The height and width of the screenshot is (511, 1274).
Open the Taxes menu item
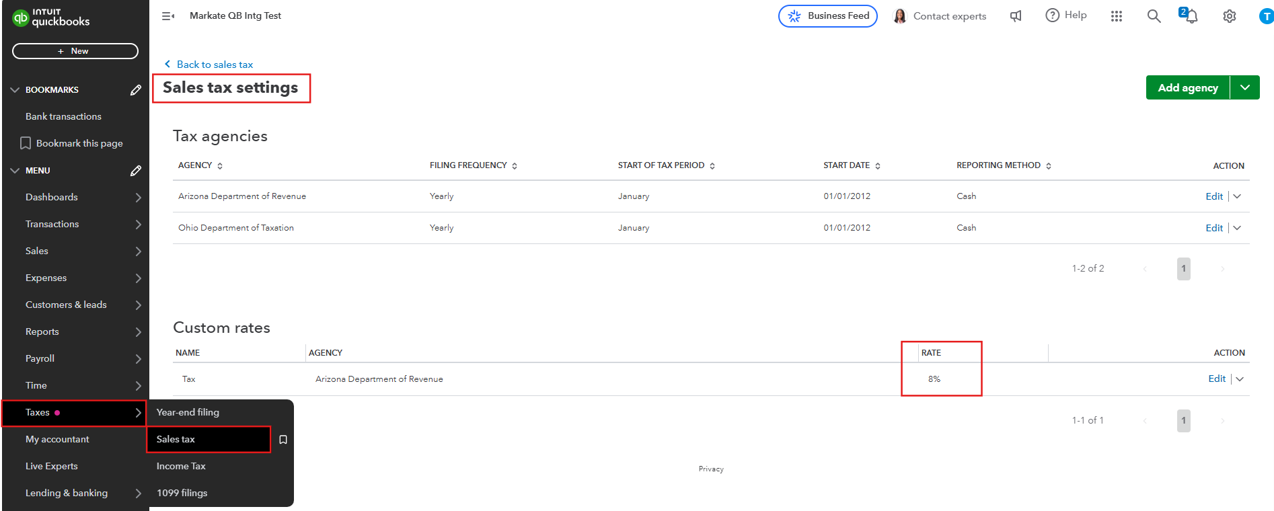click(74, 412)
